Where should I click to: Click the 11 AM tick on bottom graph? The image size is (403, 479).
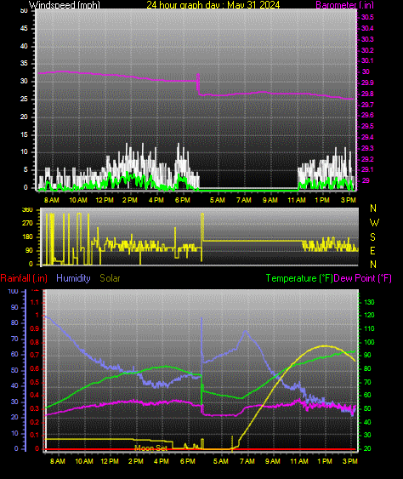[299, 461]
